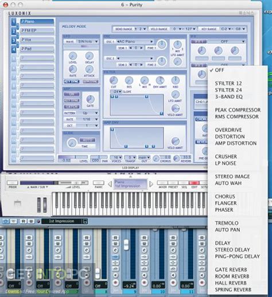The image size is (272, 297).
Task: Click the inserts bypass icon on channel 11
Action: 173,257
